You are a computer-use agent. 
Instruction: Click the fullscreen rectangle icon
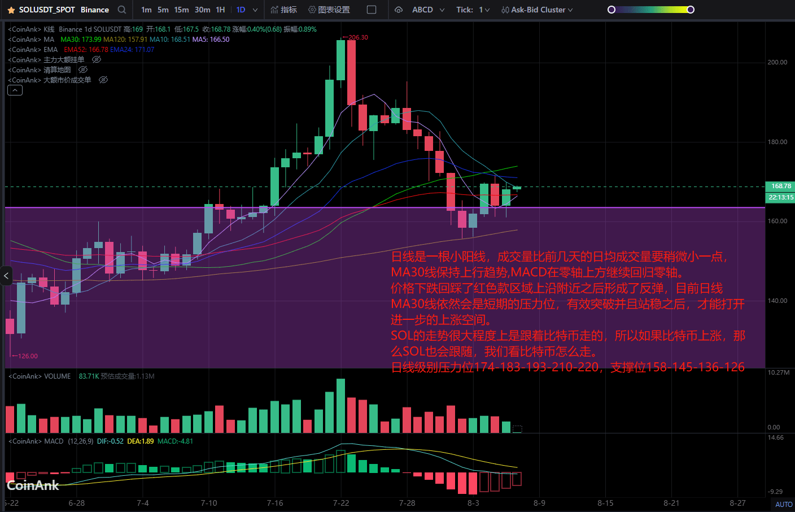click(x=372, y=10)
